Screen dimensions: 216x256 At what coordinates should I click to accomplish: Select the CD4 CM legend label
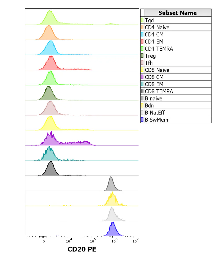[154, 34]
